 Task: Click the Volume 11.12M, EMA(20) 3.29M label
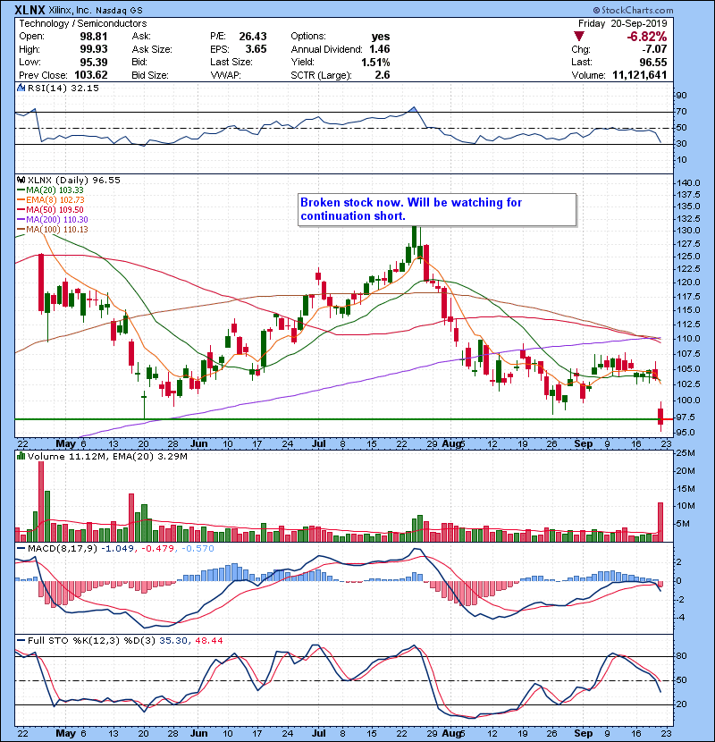click(107, 456)
